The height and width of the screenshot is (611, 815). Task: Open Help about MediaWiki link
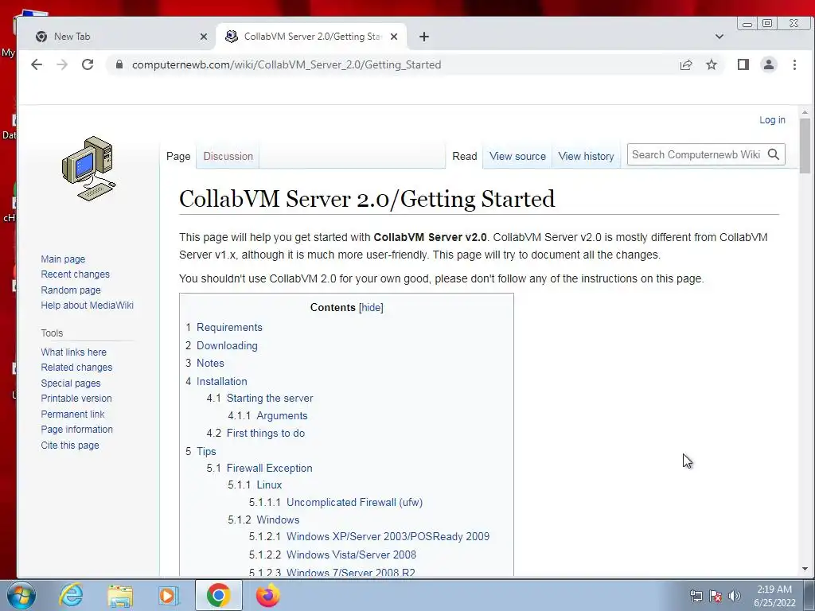click(88, 305)
